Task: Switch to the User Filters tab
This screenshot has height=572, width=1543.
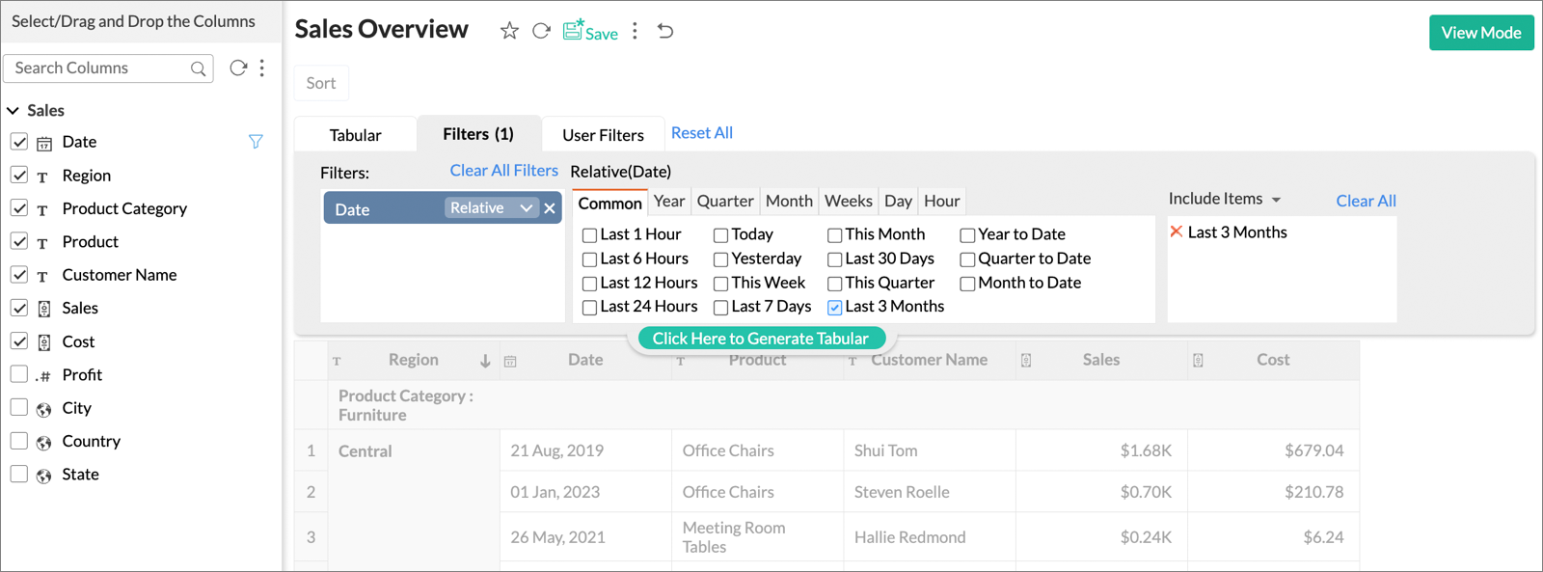Action: [603, 135]
